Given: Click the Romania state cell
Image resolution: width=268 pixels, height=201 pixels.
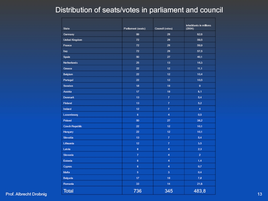Looking at the screenshot, I should [x=69, y=184].
